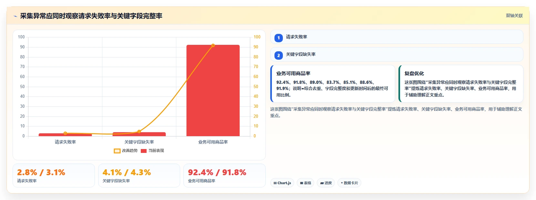Click the red 当前表现 legend swatch
The width and height of the screenshot is (536, 200).
coord(144,151)
